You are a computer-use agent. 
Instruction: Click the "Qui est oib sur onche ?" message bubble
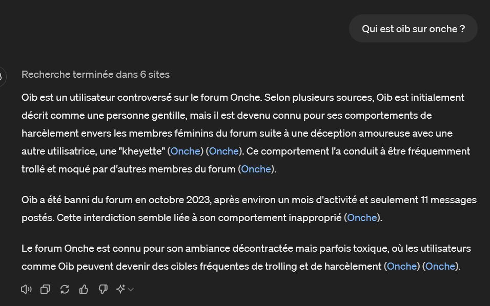coord(413,29)
